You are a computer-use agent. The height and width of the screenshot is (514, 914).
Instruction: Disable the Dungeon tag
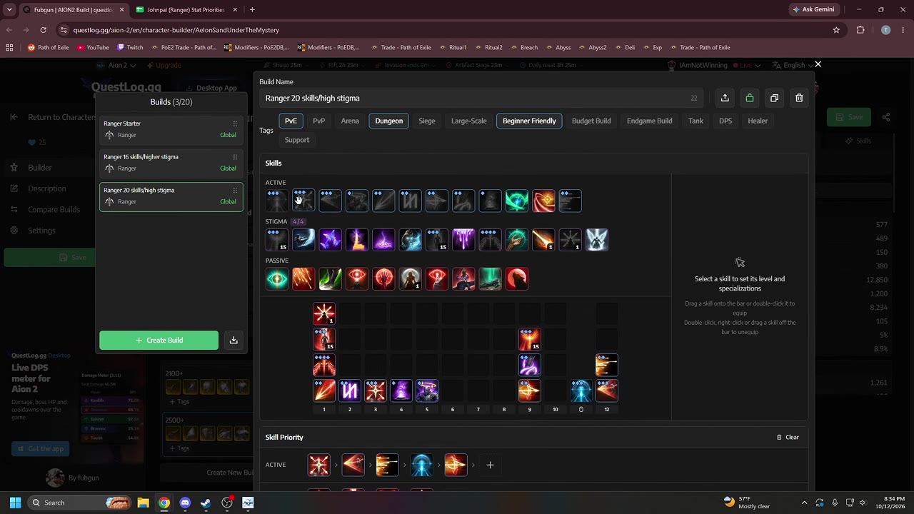click(389, 121)
